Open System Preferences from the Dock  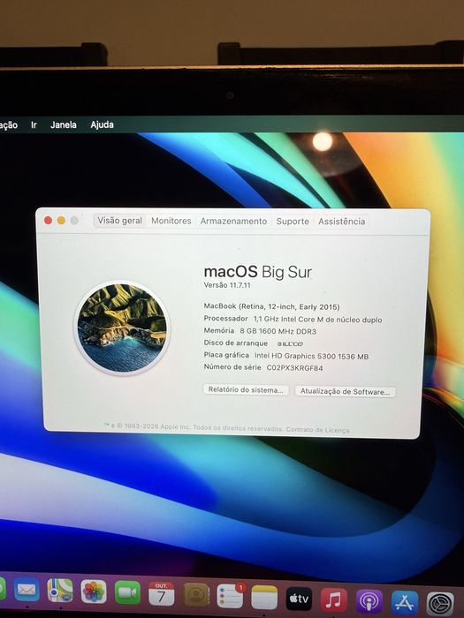[440, 604]
